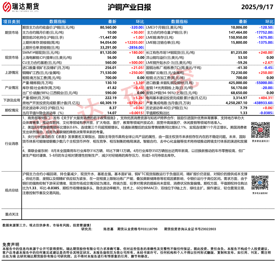Click the 行业消息 section label

(12, 143)
